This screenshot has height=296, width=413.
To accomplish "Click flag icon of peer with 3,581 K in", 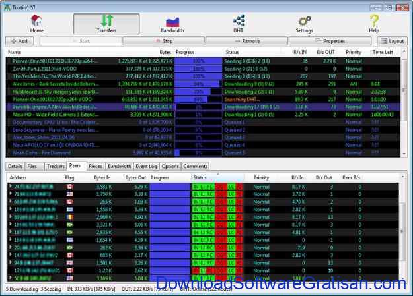I will point(70,187).
